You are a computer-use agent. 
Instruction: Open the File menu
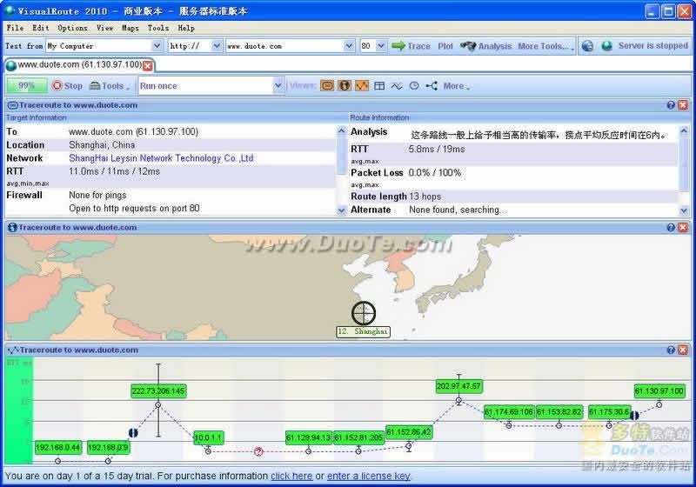[15, 28]
